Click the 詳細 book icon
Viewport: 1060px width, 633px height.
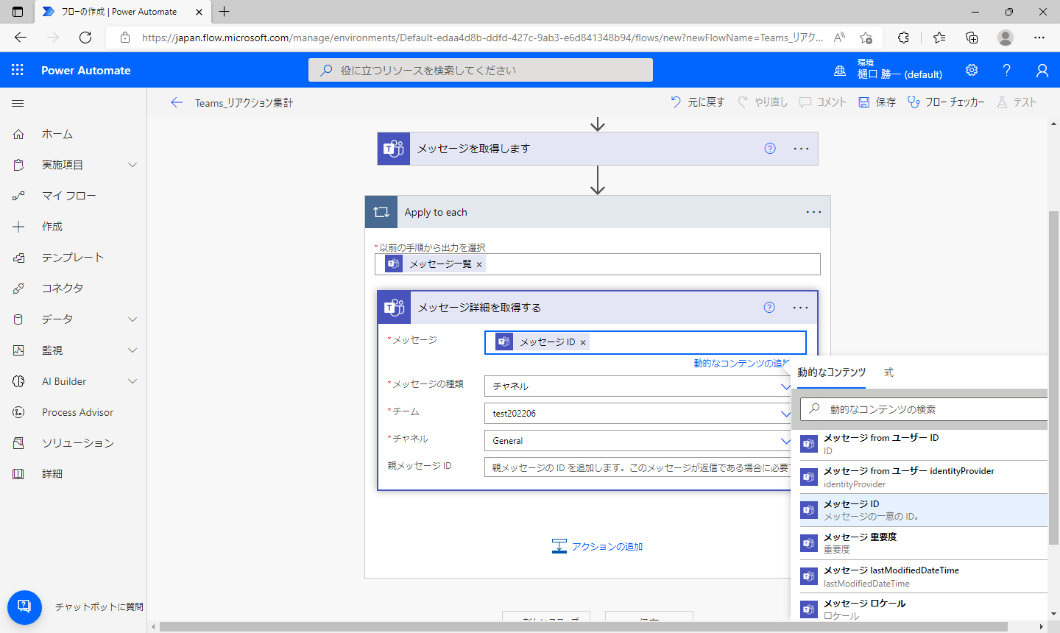(18, 474)
